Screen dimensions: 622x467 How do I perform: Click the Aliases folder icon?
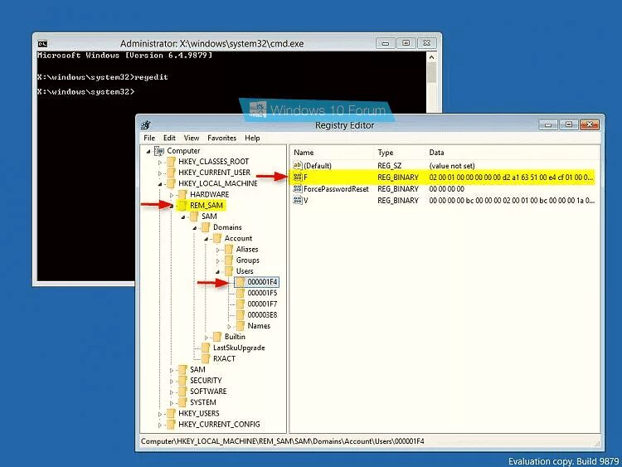pos(229,249)
